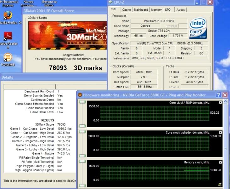Click the Code Name field Conroe

coord(145,26)
